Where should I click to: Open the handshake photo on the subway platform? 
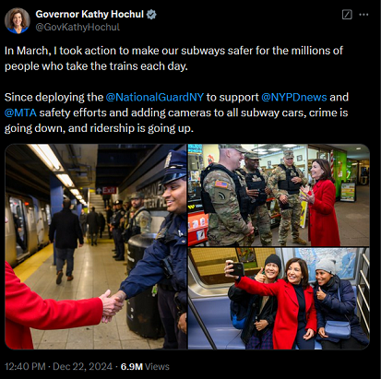tap(96, 246)
